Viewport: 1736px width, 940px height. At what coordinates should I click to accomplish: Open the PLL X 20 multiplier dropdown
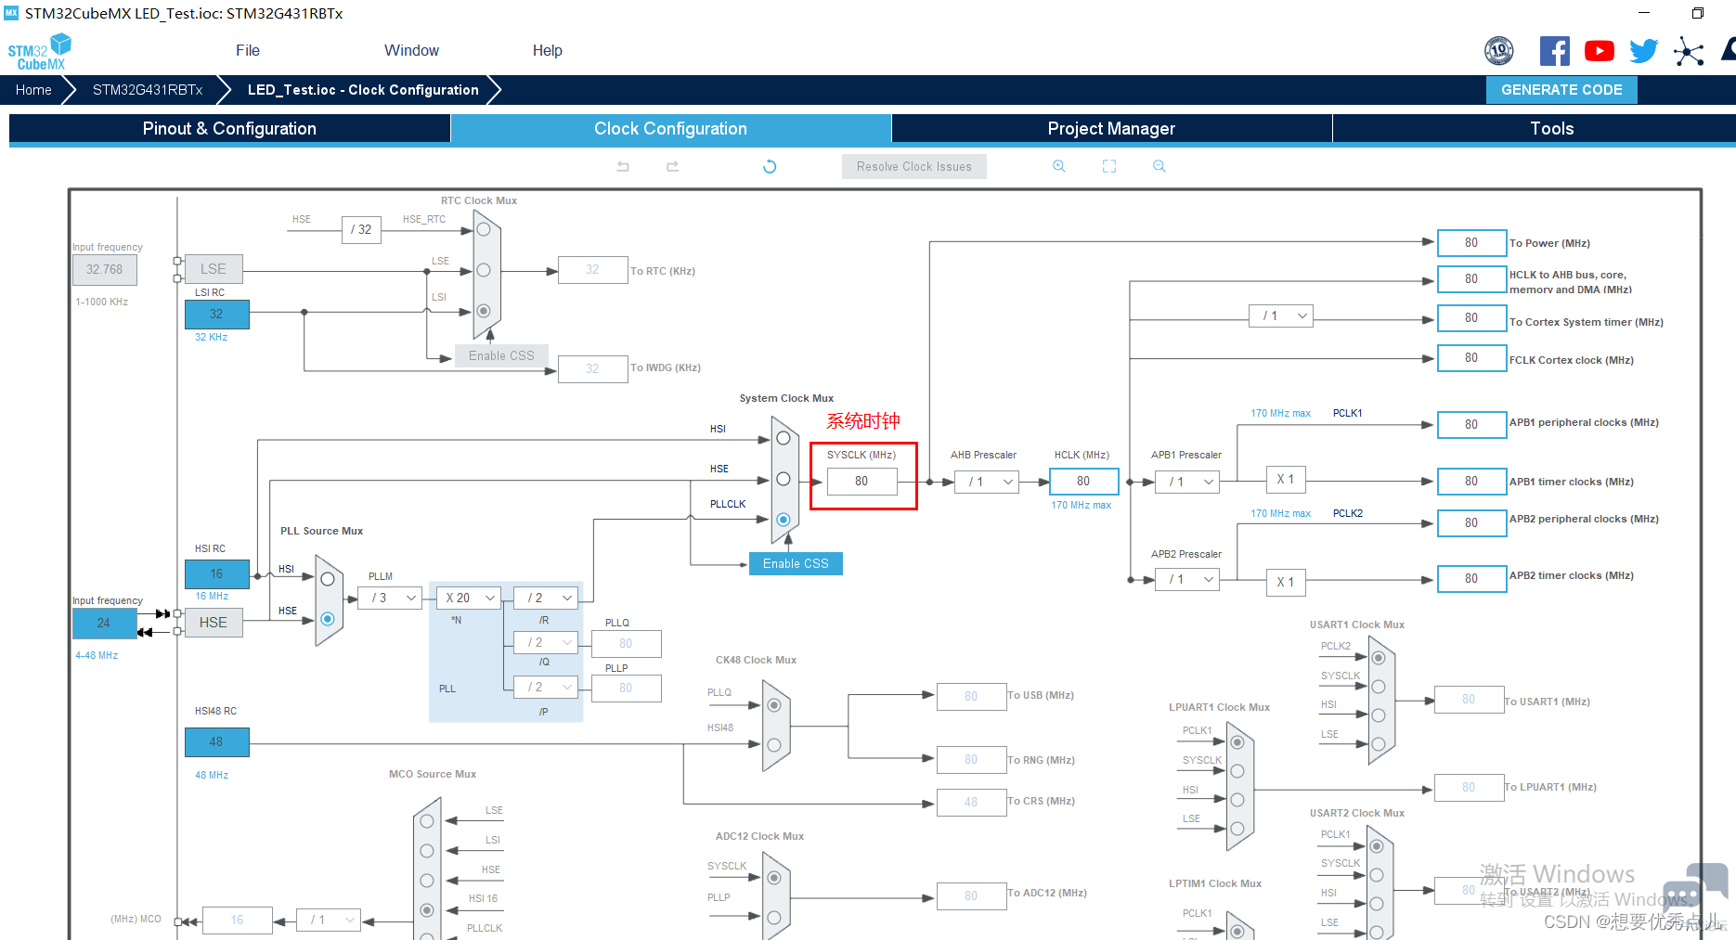(x=469, y=598)
